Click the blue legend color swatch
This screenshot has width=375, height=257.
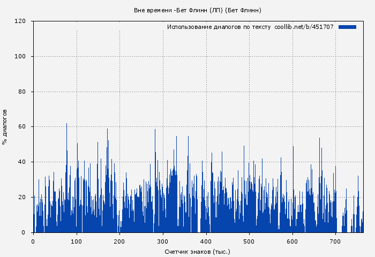pos(347,27)
